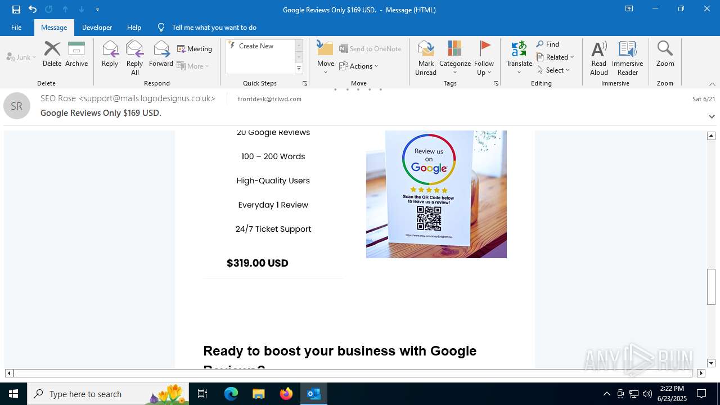Viewport: 720px width, 405px height.
Task: Open Manage Quick Steps dialog launcher
Action: (x=305, y=83)
